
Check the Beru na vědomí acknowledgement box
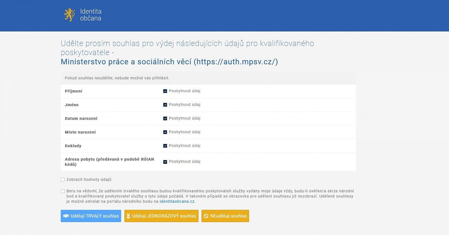[63, 191]
